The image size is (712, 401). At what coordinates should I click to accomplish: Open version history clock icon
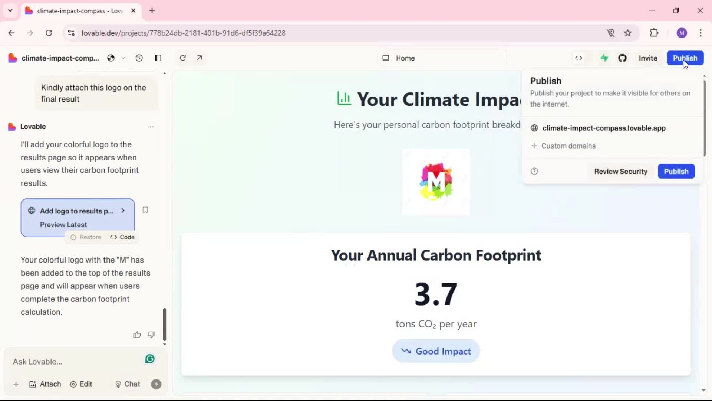point(139,58)
